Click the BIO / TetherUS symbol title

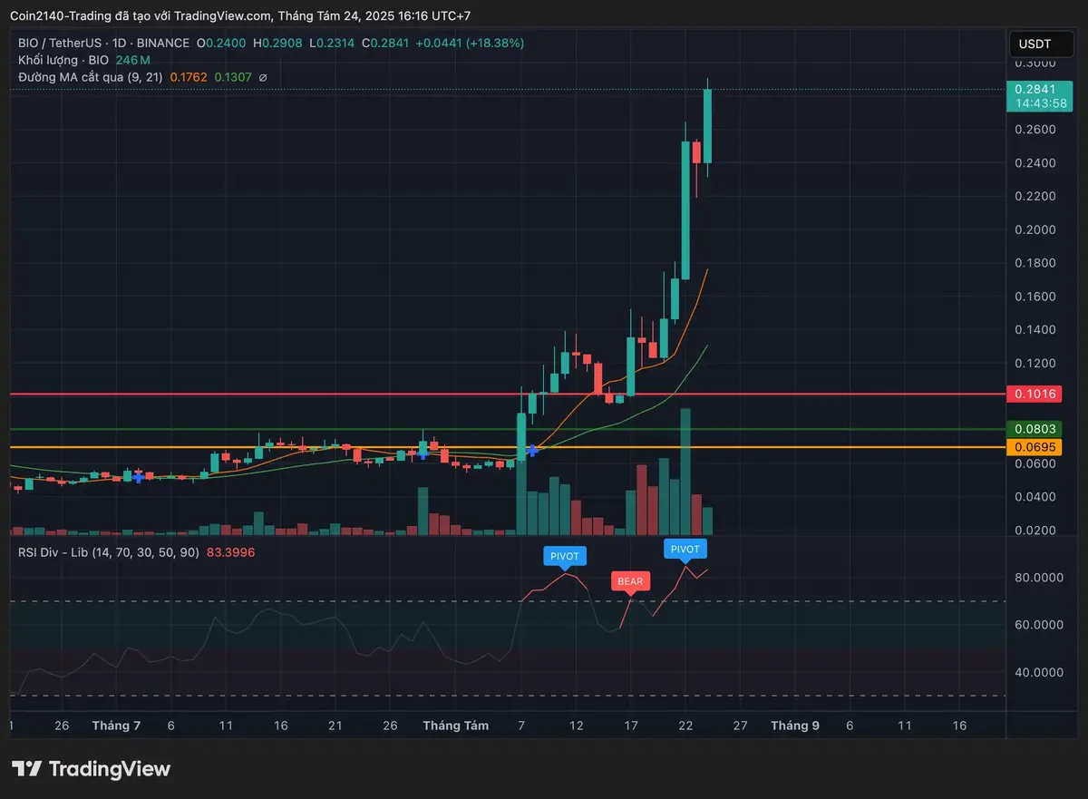click(x=59, y=43)
